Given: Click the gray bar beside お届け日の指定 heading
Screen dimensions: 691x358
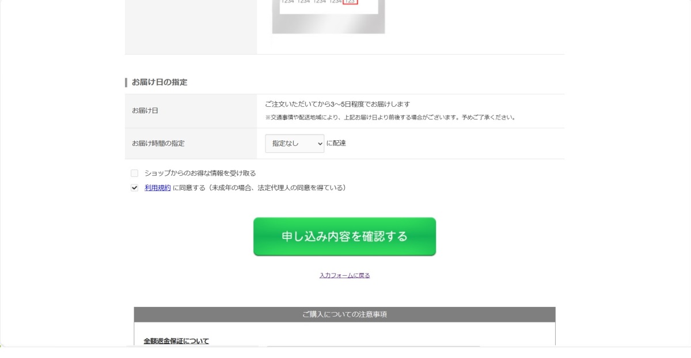Looking at the screenshot, I should [126, 82].
